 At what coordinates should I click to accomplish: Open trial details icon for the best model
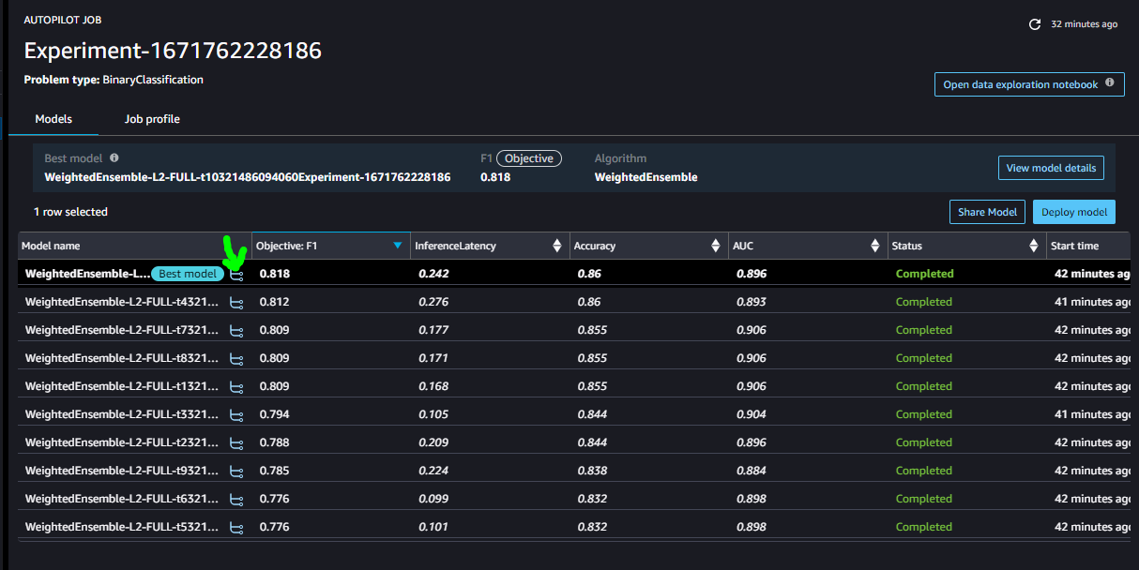pyautogui.click(x=235, y=273)
